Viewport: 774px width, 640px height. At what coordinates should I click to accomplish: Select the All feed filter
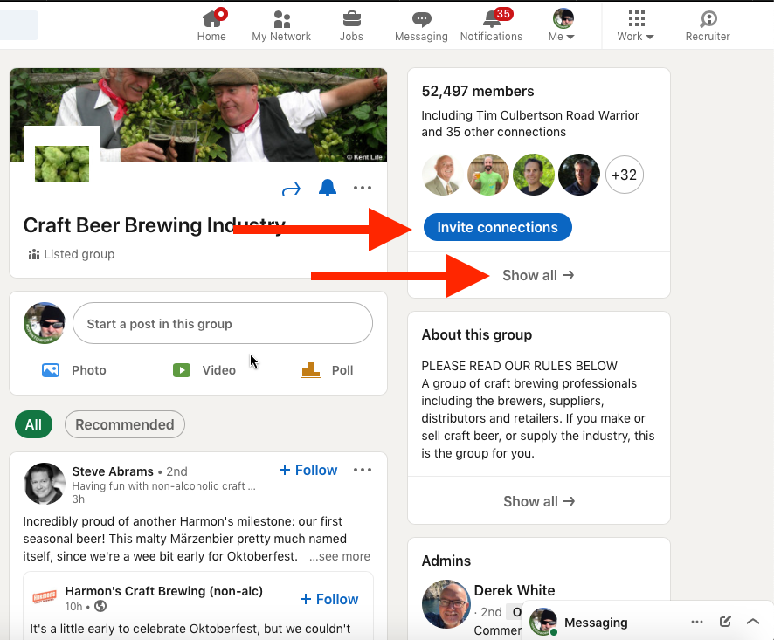click(33, 424)
